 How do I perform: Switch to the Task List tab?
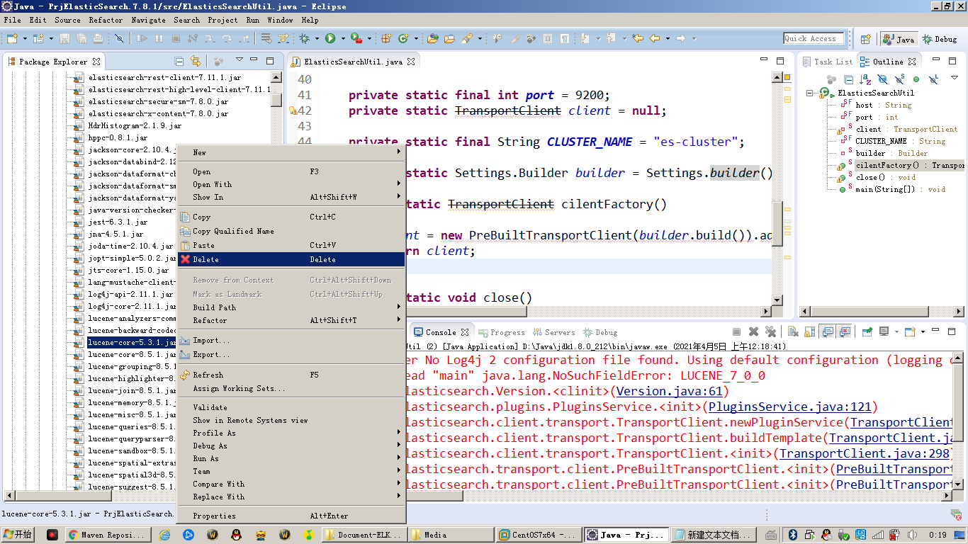(x=828, y=62)
